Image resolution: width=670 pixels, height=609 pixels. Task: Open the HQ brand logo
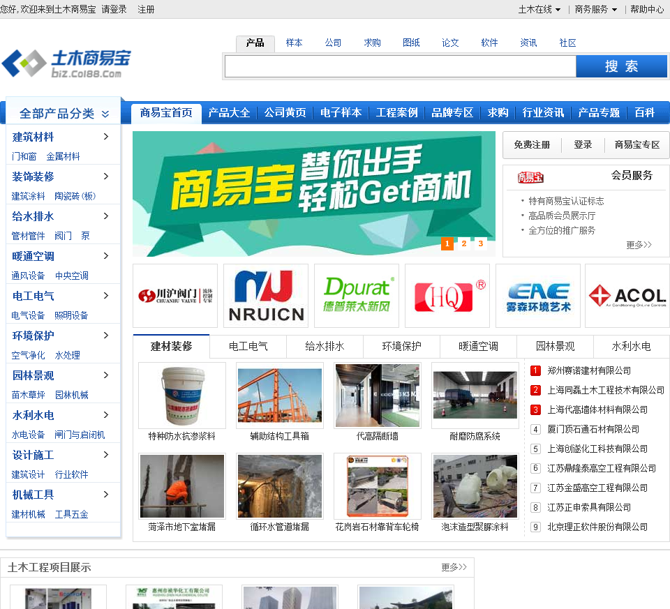tap(447, 296)
